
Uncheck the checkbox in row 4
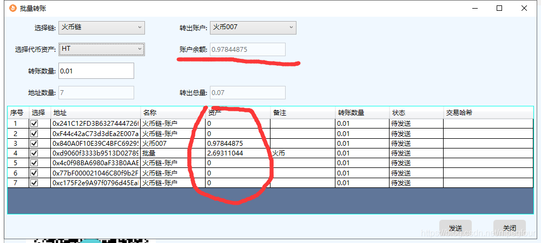click(x=34, y=153)
